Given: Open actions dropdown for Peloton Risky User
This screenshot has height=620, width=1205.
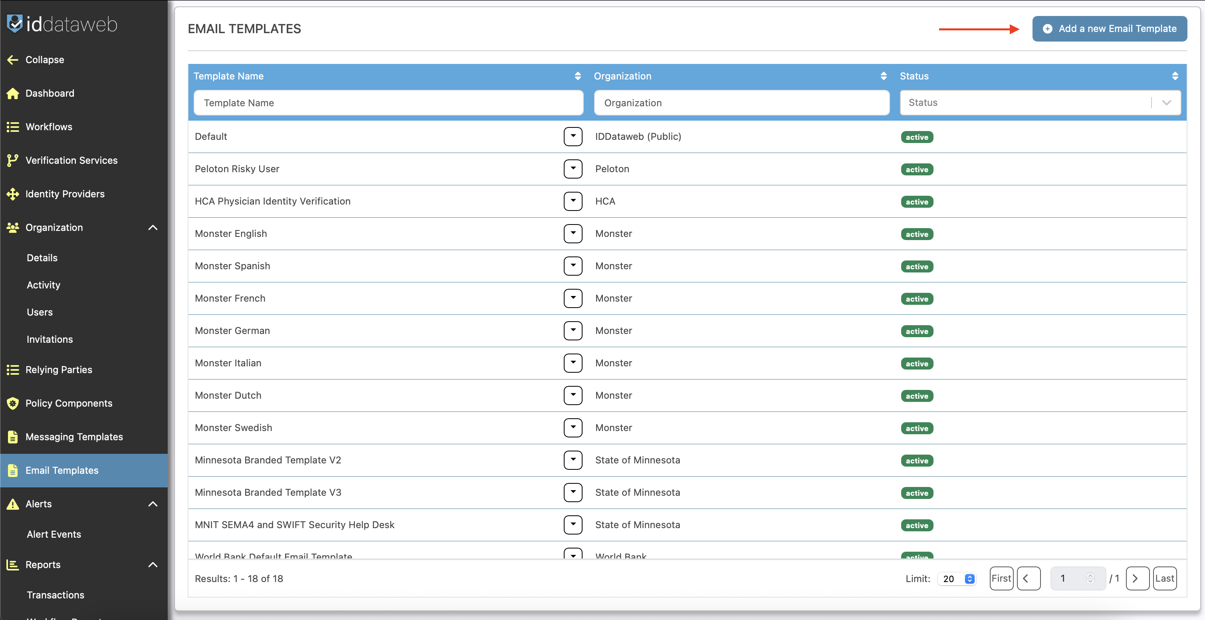Looking at the screenshot, I should pos(573,169).
